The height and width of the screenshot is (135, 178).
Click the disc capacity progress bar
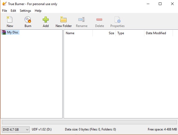[89, 122]
